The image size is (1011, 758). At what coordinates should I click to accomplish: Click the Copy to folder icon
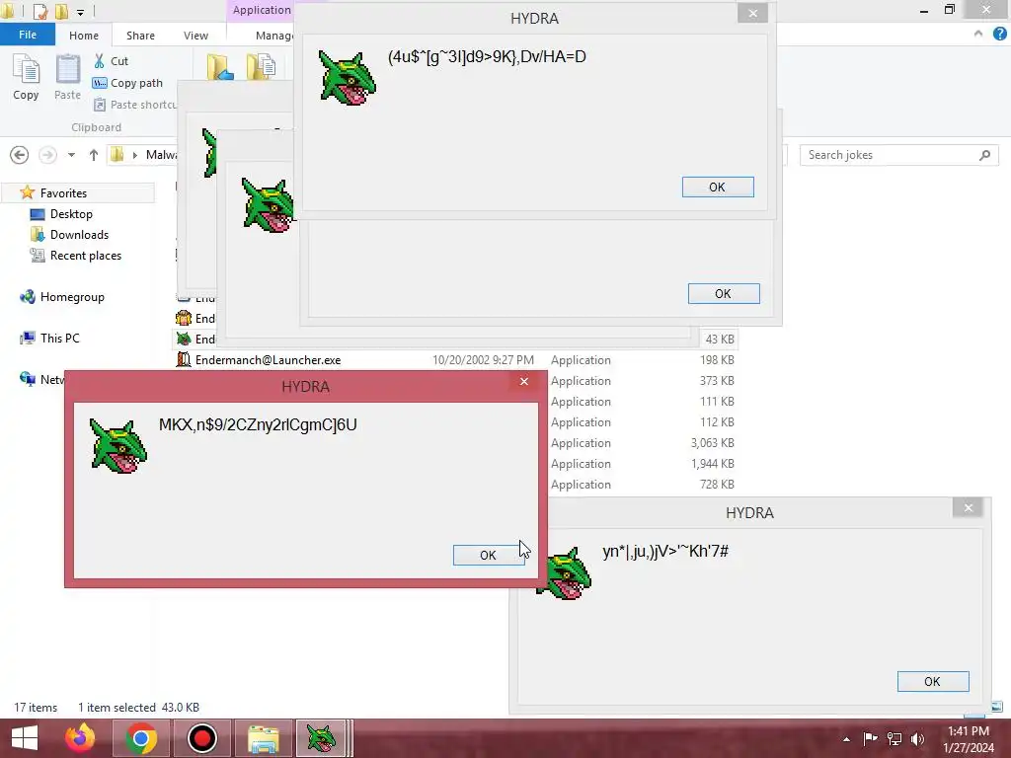pos(261,67)
